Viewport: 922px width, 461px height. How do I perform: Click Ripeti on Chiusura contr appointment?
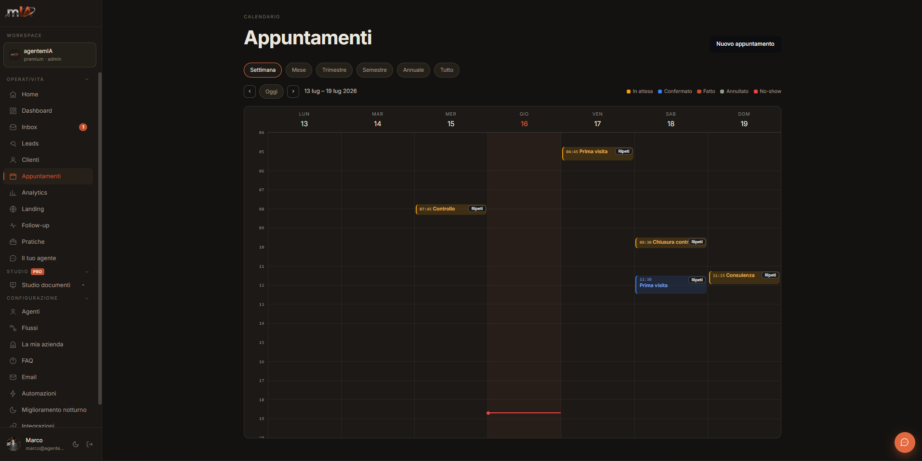click(x=697, y=242)
